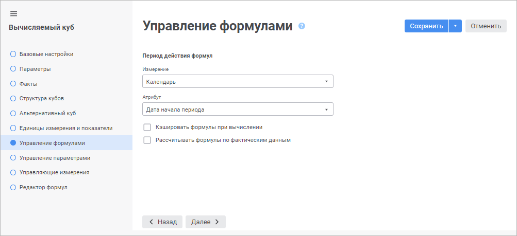
Task: Click the Редактор формул step circle icon
Action: click(x=13, y=187)
